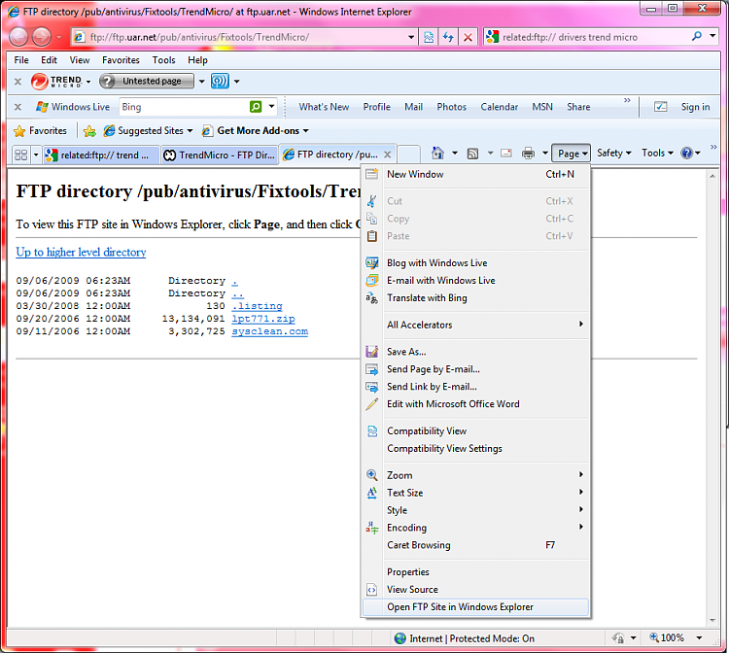The image size is (729, 653).
Task: Close the Windows Live toolbar with X
Action: tap(17, 107)
